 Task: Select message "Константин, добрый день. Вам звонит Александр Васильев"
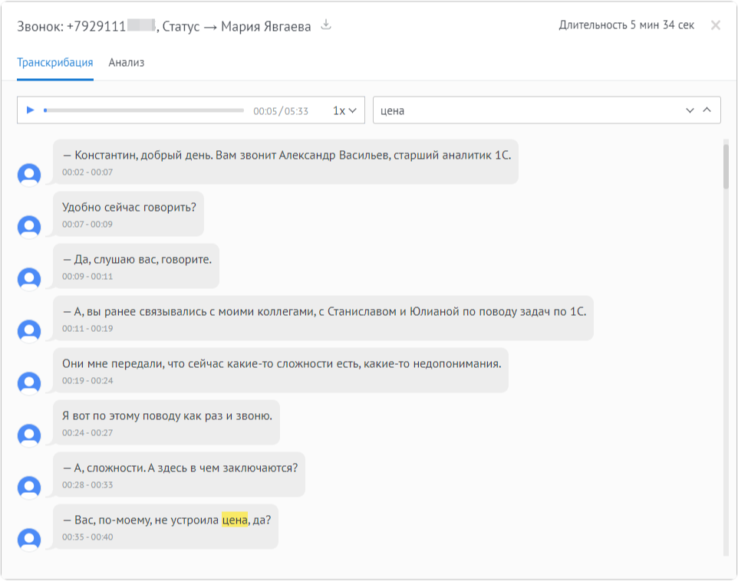tap(285, 162)
